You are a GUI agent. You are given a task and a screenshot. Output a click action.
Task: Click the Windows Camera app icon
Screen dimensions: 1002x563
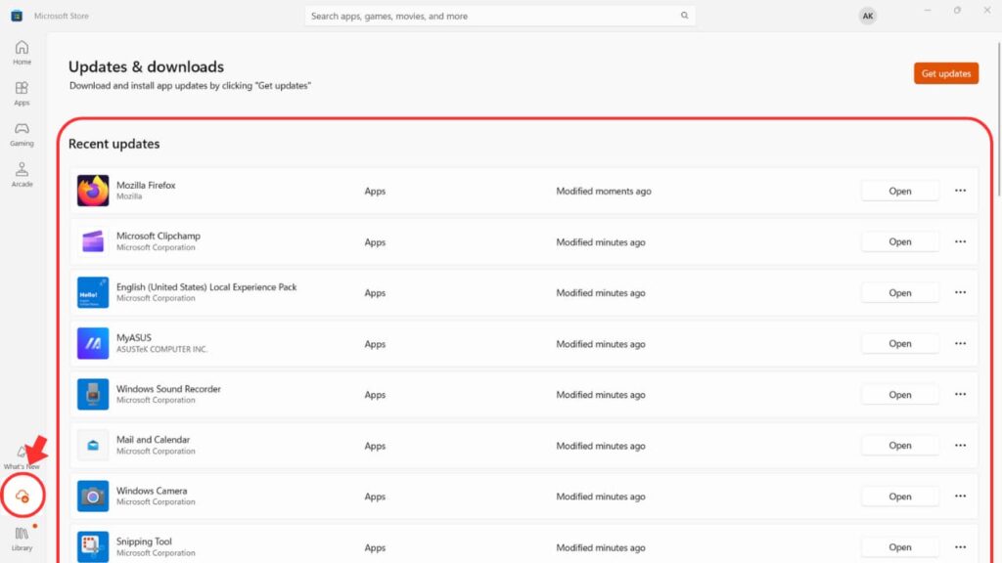(x=93, y=496)
